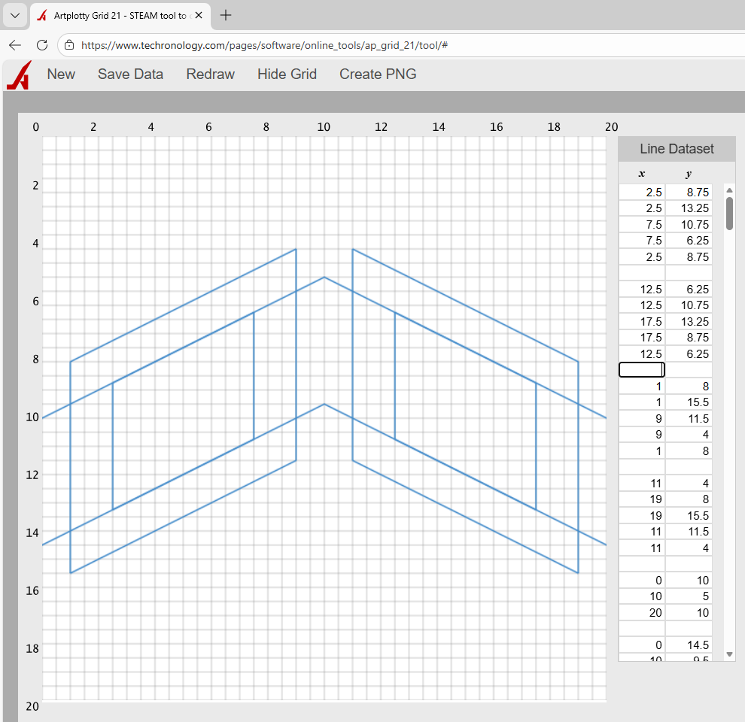
Task: Select the empty x input cell
Action: pyautogui.click(x=641, y=369)
